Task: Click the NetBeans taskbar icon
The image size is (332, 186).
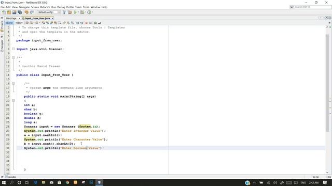Action: 99,182
